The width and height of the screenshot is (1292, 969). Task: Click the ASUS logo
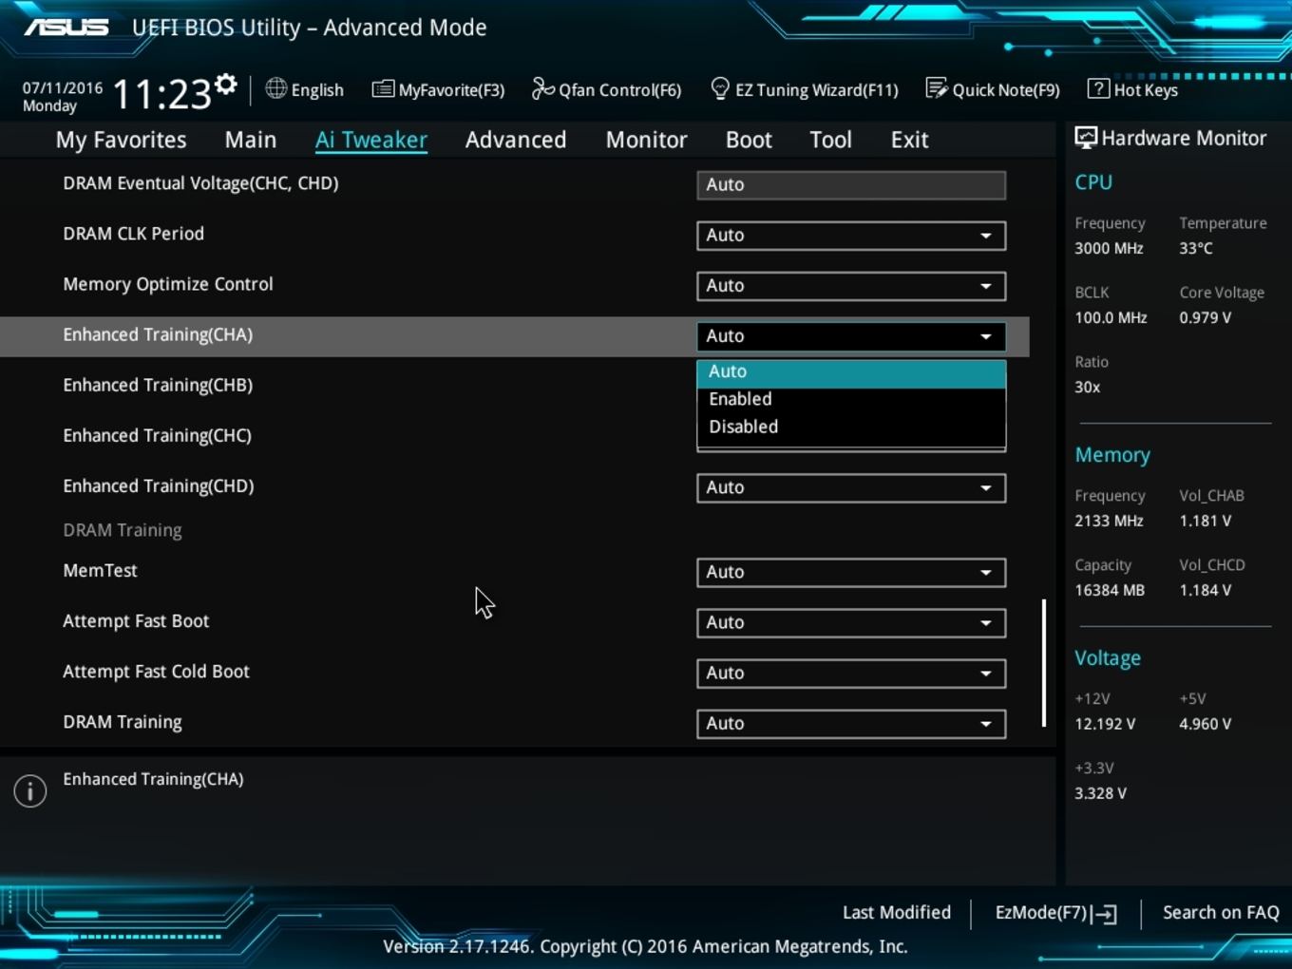point(66,28)
